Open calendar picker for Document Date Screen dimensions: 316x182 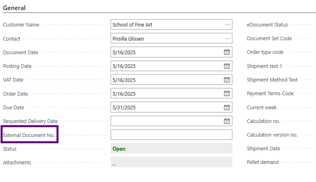click(227, 52)
